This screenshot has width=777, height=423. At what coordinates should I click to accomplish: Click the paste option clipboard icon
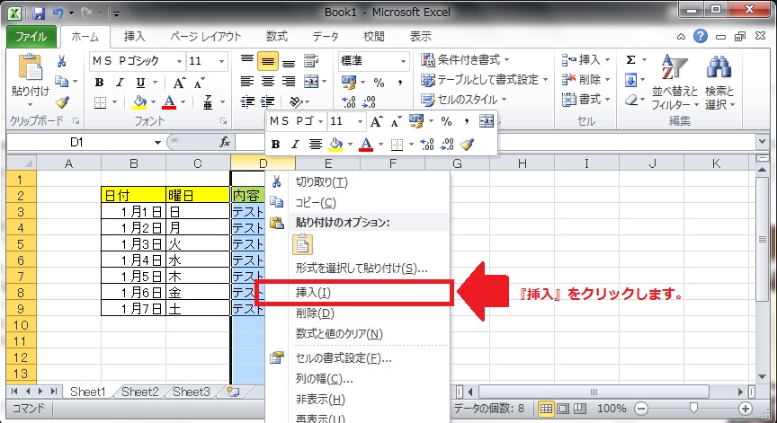(303, 244)
